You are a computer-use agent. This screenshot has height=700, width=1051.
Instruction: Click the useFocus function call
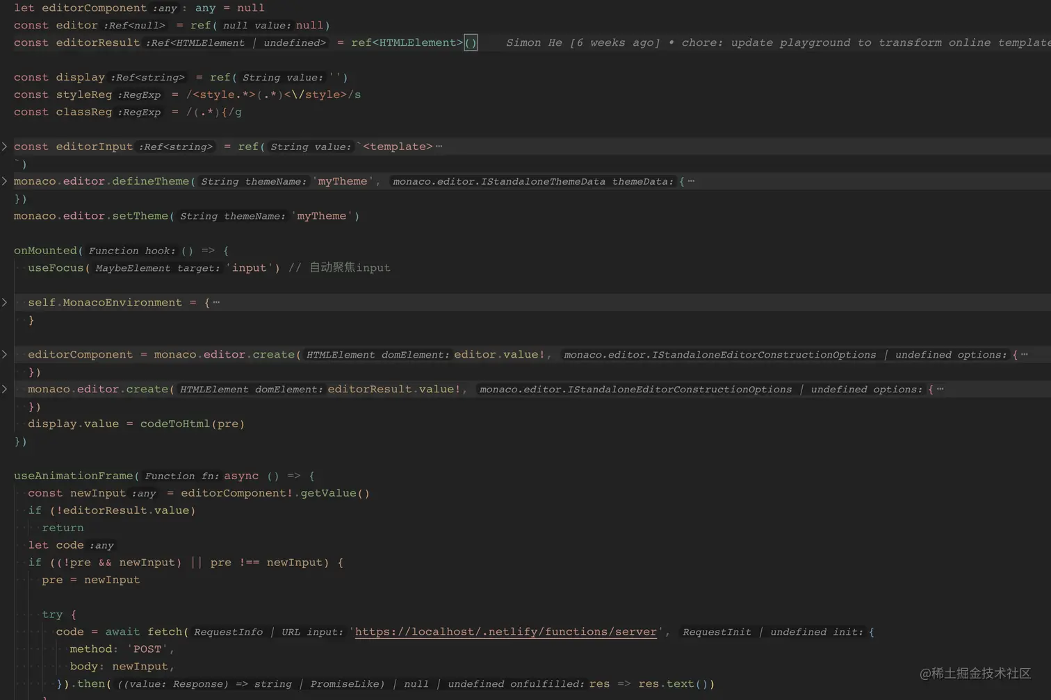tap(56, 268)
